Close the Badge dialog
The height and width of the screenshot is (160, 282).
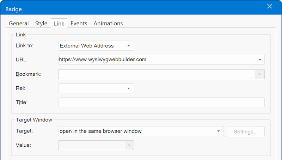269,6
